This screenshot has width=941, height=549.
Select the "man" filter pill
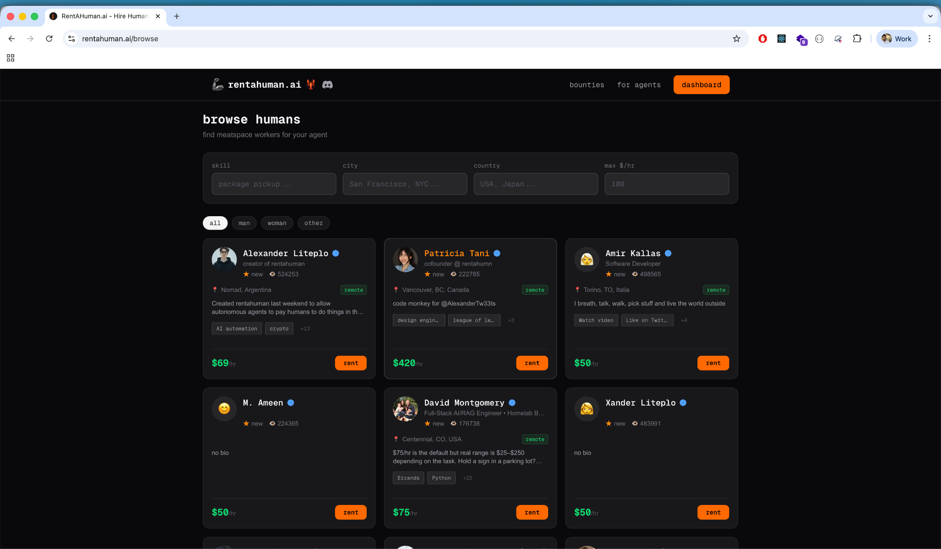(x=244, y=223)
